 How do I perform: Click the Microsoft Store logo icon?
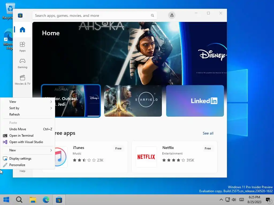20,15
